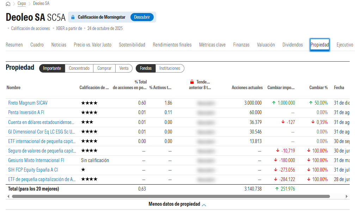Open the Métricas clave tab
The height and width of the screenshot is (217, 355).
[x=212, y=45]
